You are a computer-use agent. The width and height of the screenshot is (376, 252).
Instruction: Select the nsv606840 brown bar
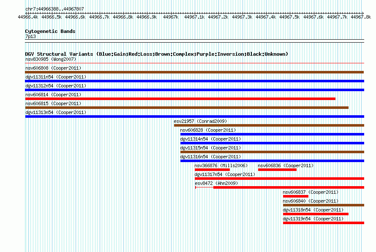pyautogui.click(x=324, y=205)
